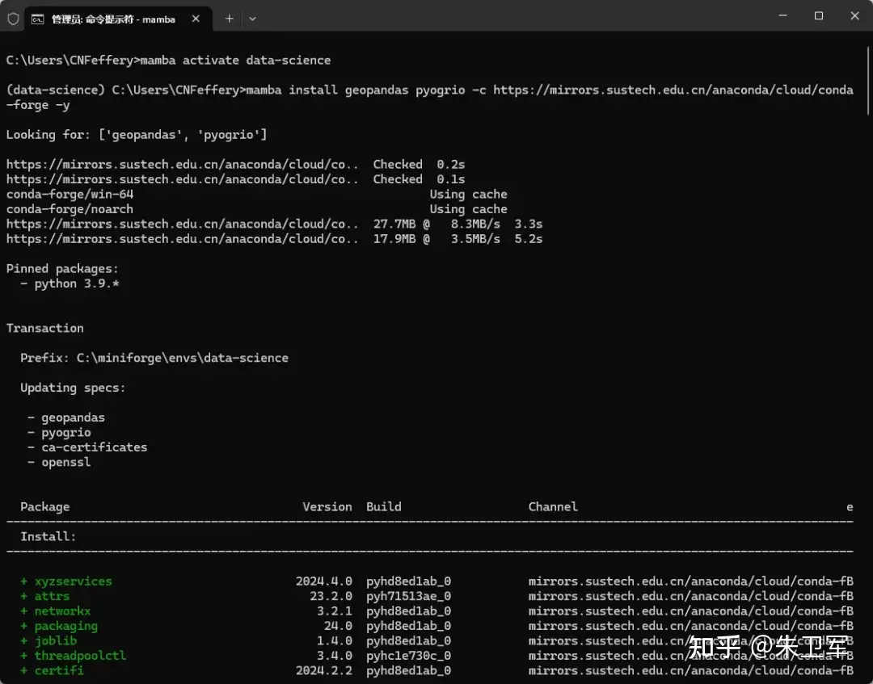Click the '27.7MB @ 8.3MB/s 3.3s' download stats

(x=458, y=225)
